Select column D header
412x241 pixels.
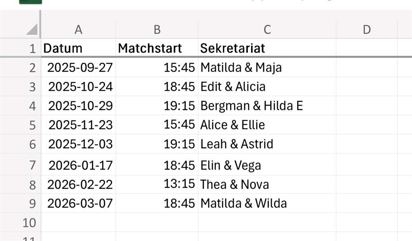click(367, 29)
